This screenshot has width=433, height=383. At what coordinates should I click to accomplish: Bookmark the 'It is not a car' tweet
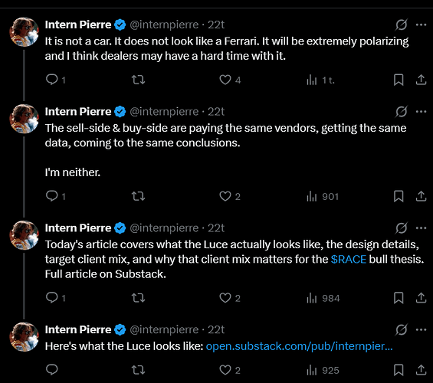click(399, 80)
